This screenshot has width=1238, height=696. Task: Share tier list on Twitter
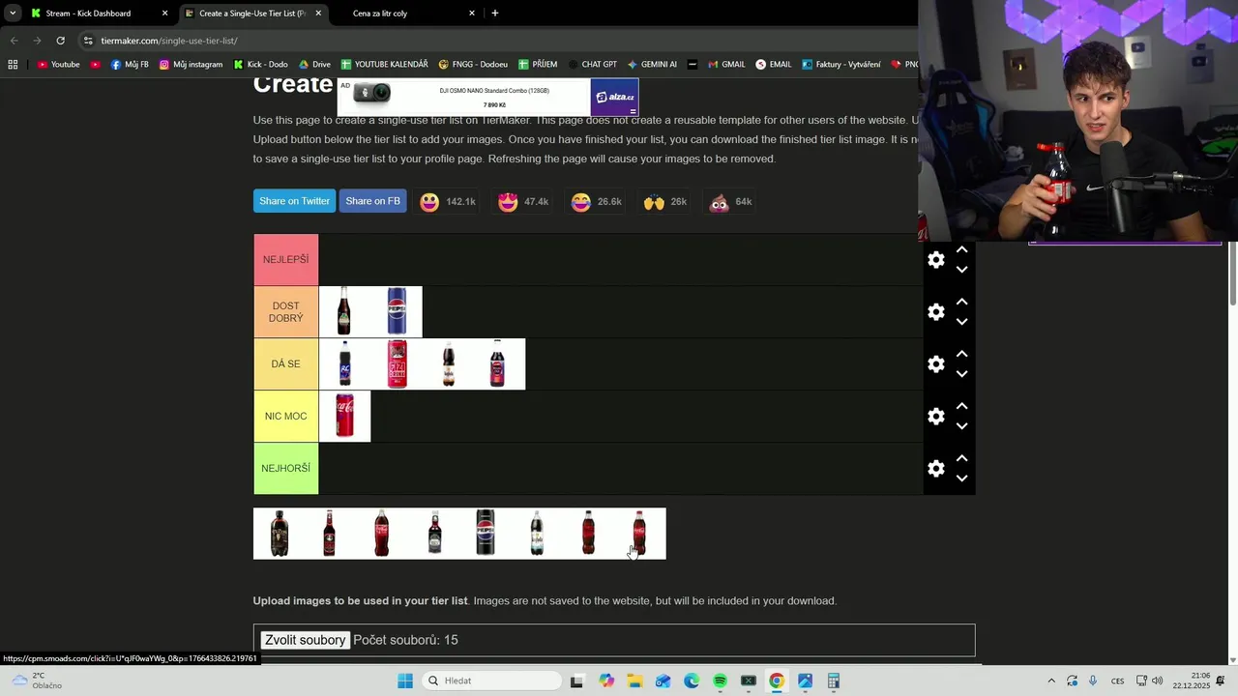tap(294, 201)
